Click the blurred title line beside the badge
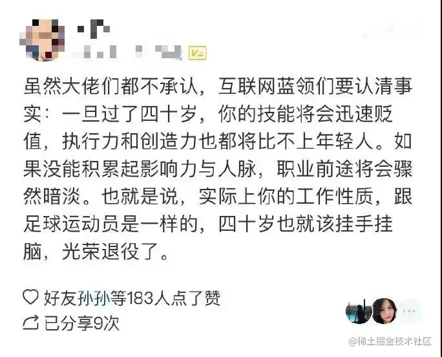Viewport: 442px width, 357px height. (127, 52)
